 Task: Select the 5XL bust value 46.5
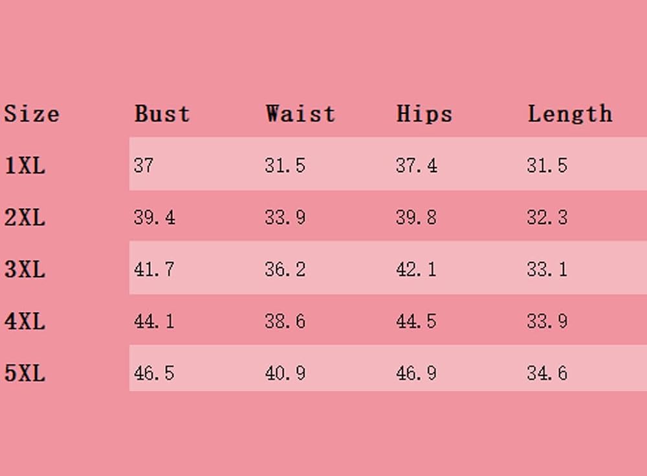click(x=154, y=373)
